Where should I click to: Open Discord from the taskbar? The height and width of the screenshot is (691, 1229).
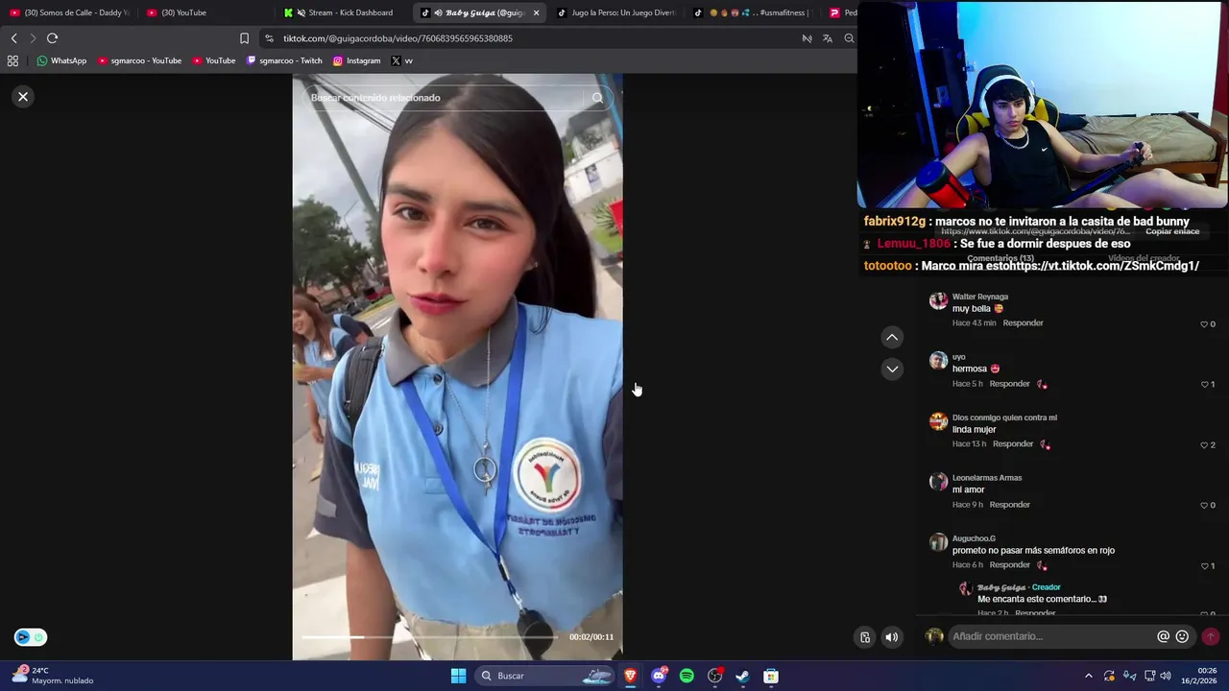[659, 676]
